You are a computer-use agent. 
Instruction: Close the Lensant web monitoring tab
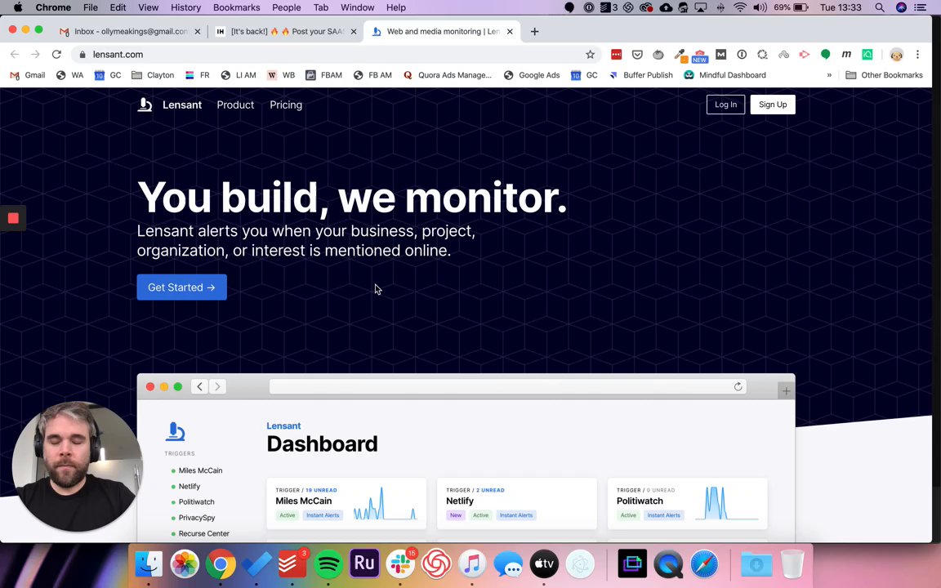click(510, 31)
